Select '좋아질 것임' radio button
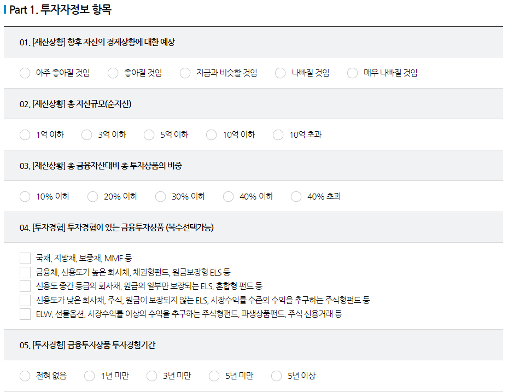The width and height of the screenshot is (508, 392). click(x=113, y=73)
